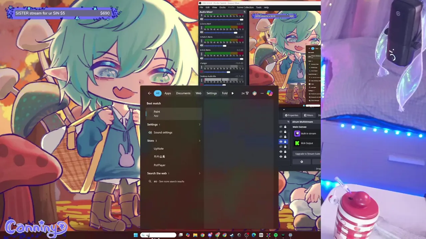Screen dimensions: 426x239
Task: Click the web search magnifier icon for 'ao'
Action: (150, 181)
